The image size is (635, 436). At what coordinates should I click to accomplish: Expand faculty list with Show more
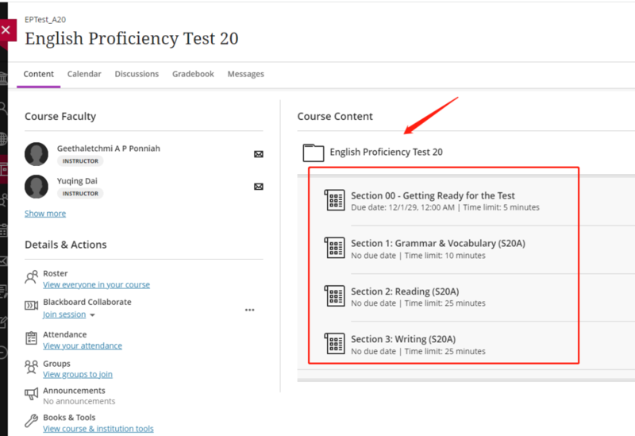pos(45,214)
